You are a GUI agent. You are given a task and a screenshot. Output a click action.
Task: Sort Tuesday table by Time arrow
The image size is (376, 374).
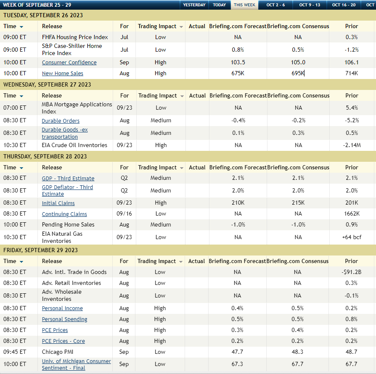(21, 27)
